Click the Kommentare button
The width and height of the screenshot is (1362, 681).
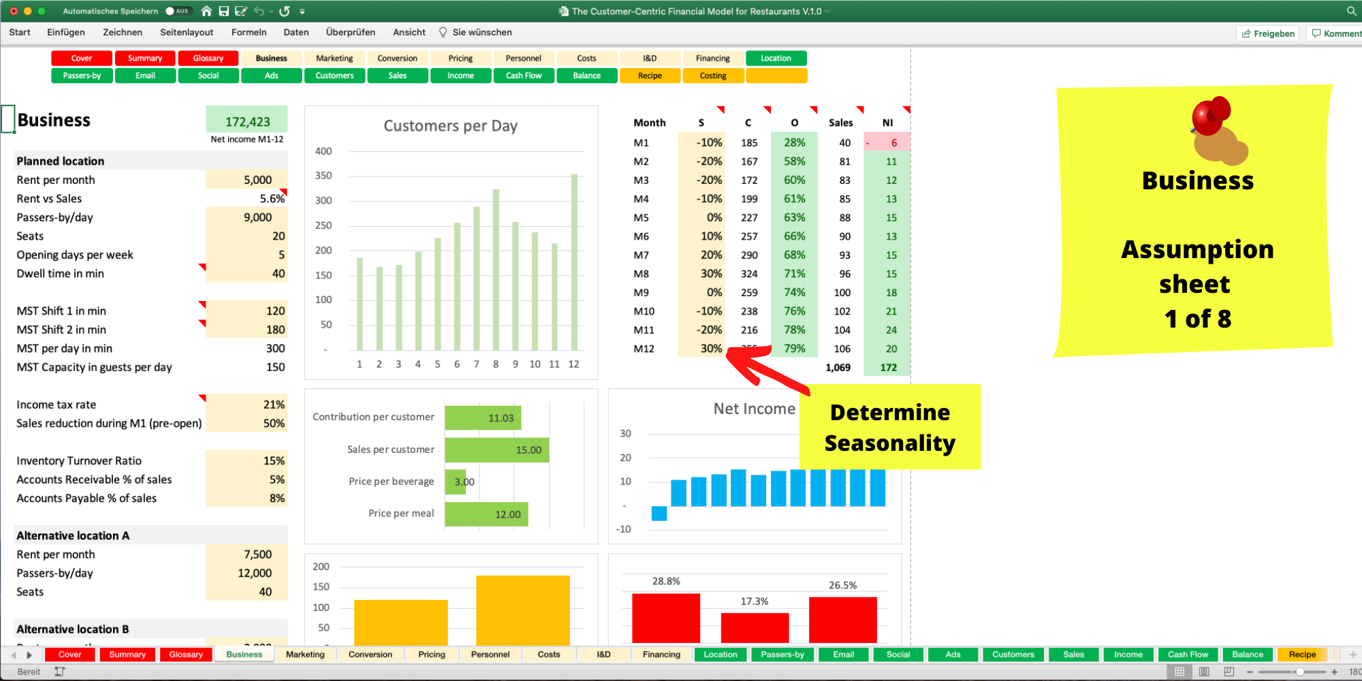coord(1335,33)
